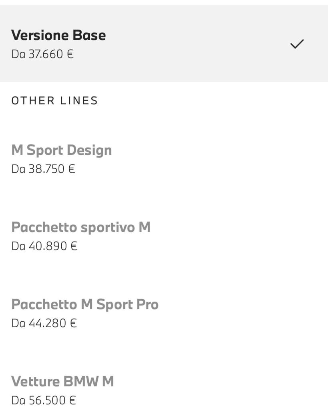Tap the Da 56.500 € price
The width and height of the screenshot is (328, 420).
pyautogui.click(x=44, y=400)
